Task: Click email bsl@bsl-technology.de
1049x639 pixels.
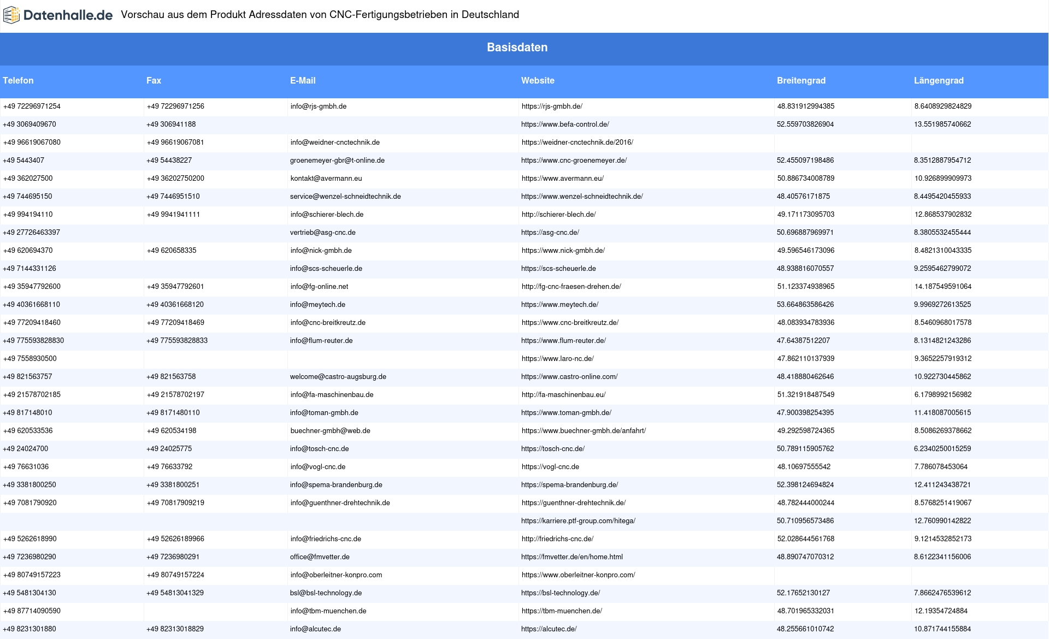Action: click(326, 593)
